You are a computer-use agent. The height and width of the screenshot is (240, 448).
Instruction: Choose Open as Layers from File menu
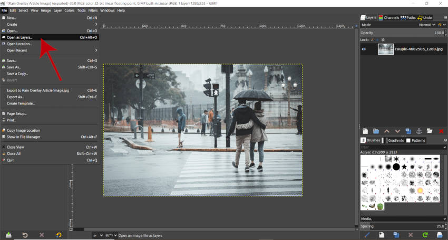pyautogui.click(x=20, y=37)
